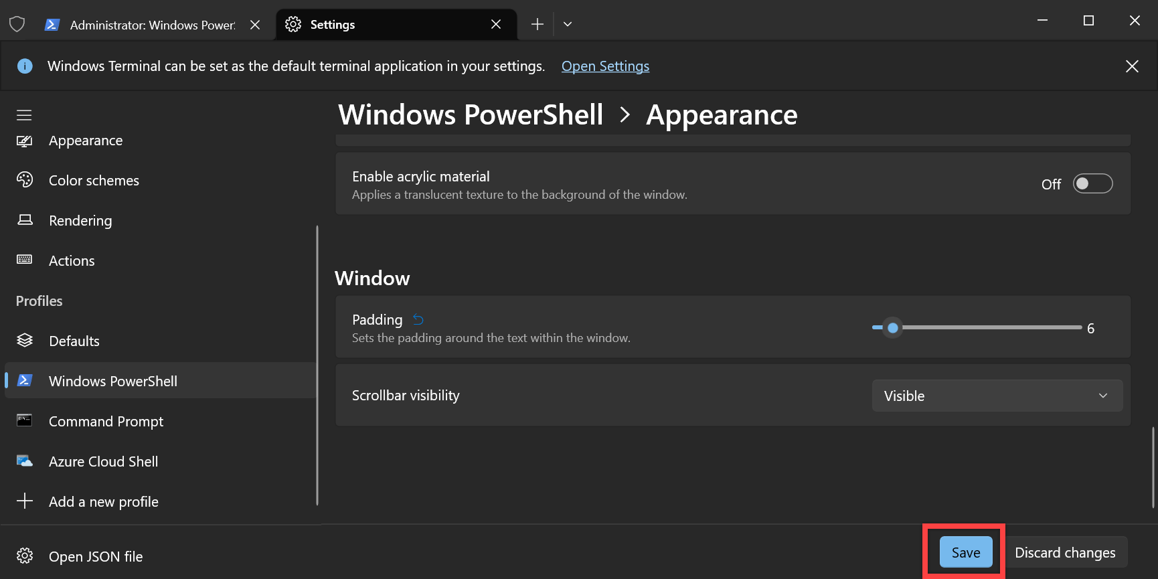Select the Azure Cloud Shell profile

click(159, 461)
